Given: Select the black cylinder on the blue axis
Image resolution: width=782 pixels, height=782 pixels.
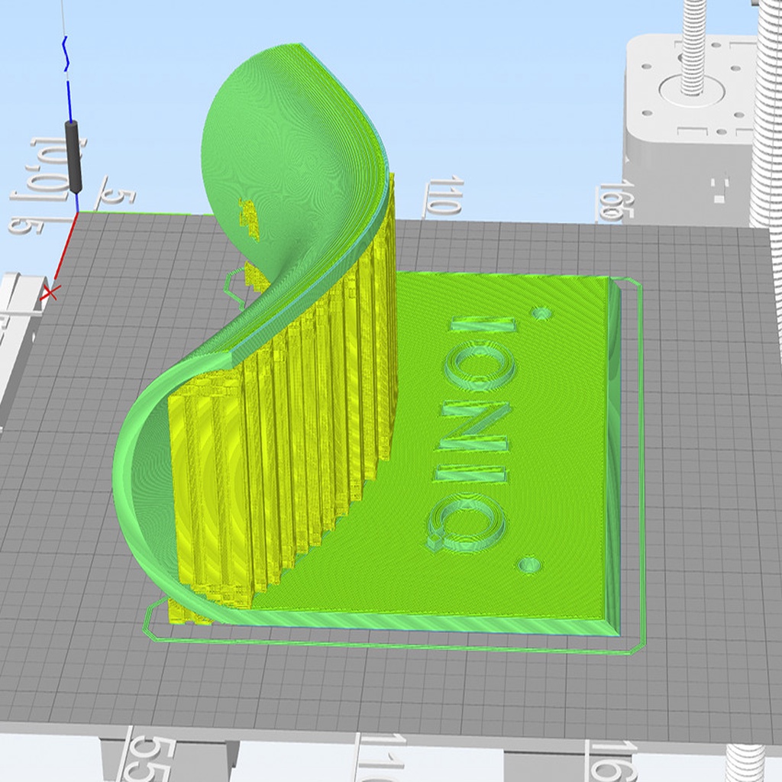Looking at the screenshot, I should [74, 157].
